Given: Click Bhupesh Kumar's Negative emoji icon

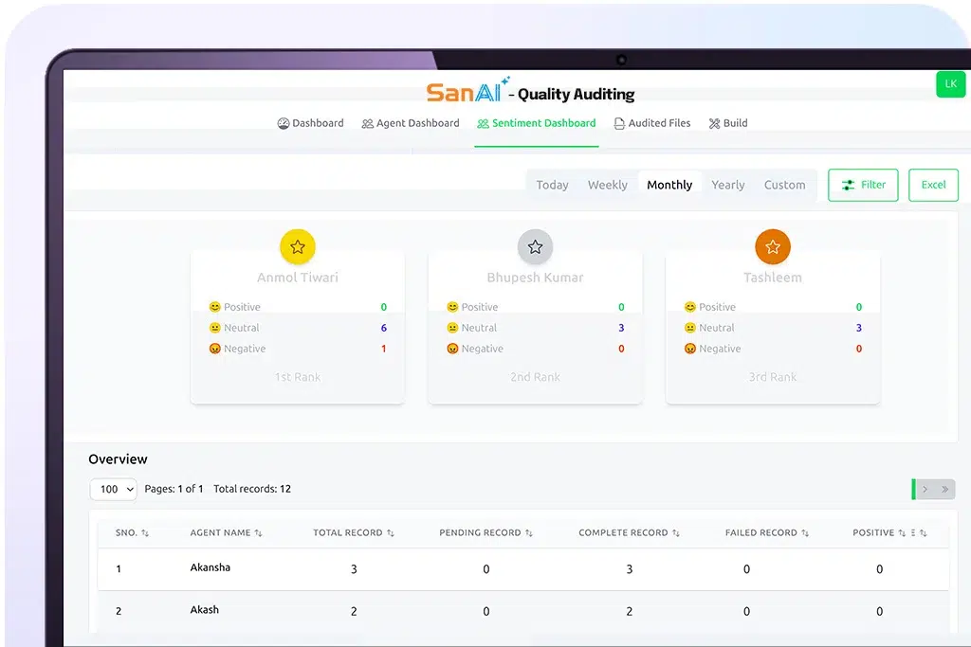Looking at the screenshot, I should [x=452, y=349].
